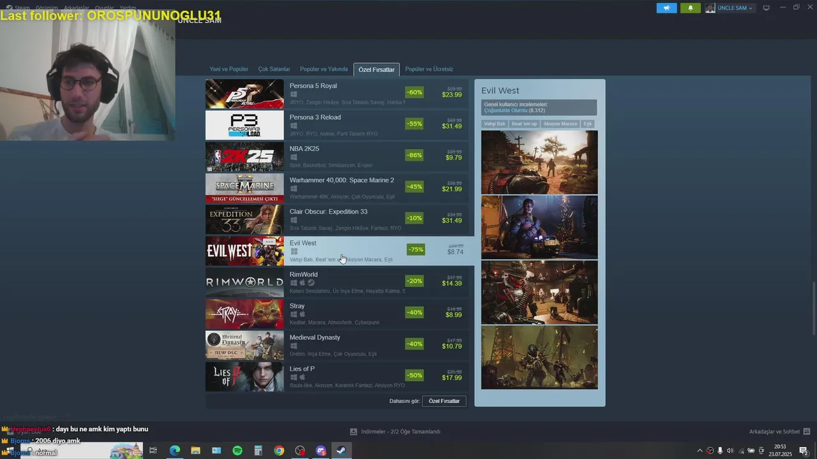The height and width of the screenshot is (459, 817).
Task: Open Spotify from the taskbar
Action: 237,451
